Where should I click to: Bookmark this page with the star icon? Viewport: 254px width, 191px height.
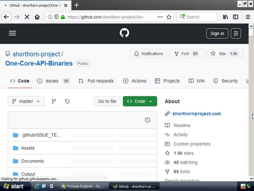(169, 17)
